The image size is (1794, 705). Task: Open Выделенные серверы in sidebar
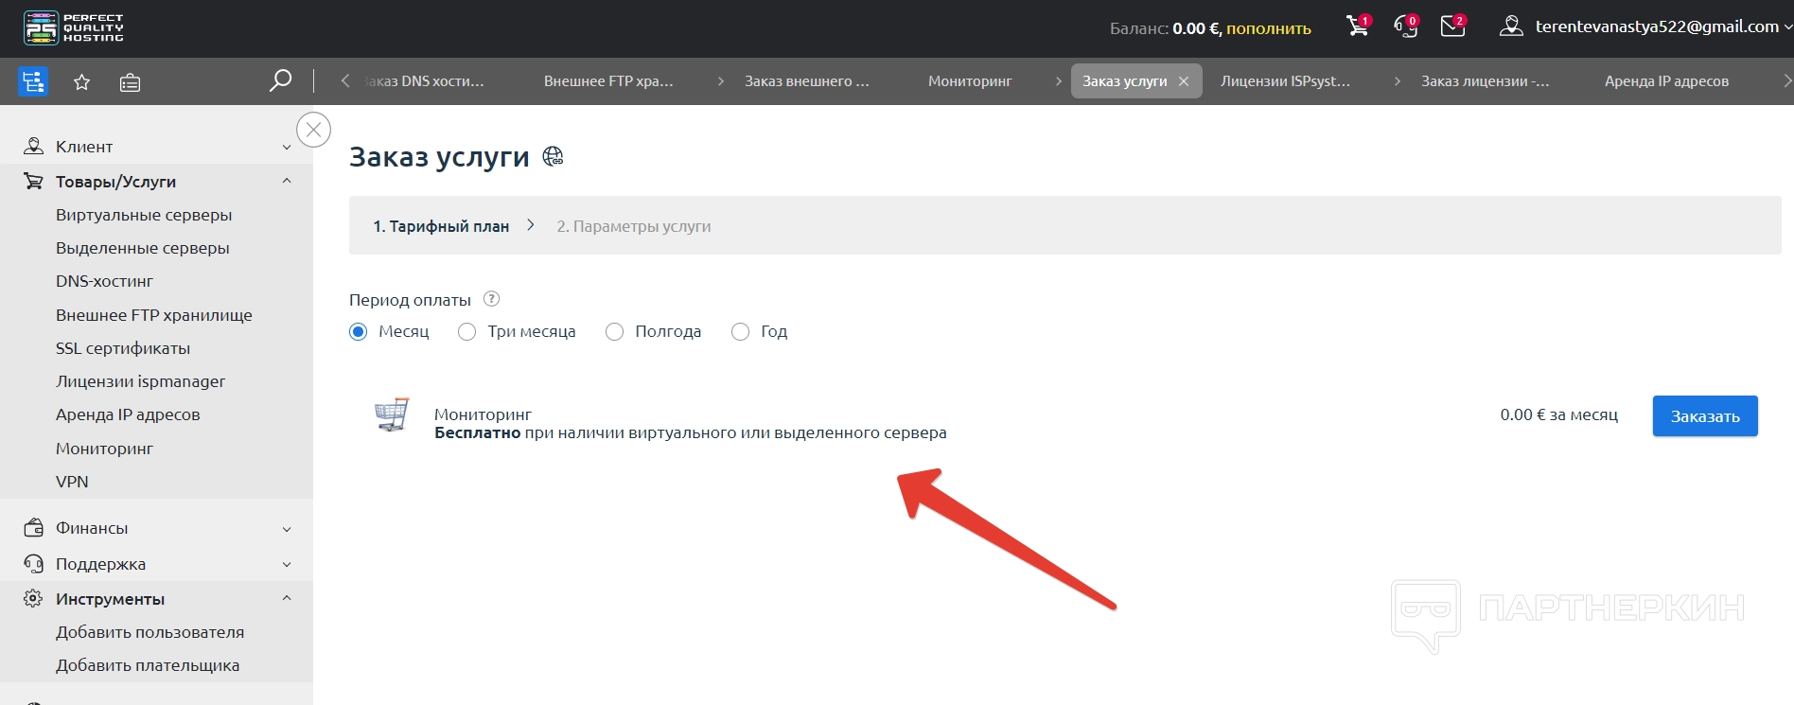143,248
